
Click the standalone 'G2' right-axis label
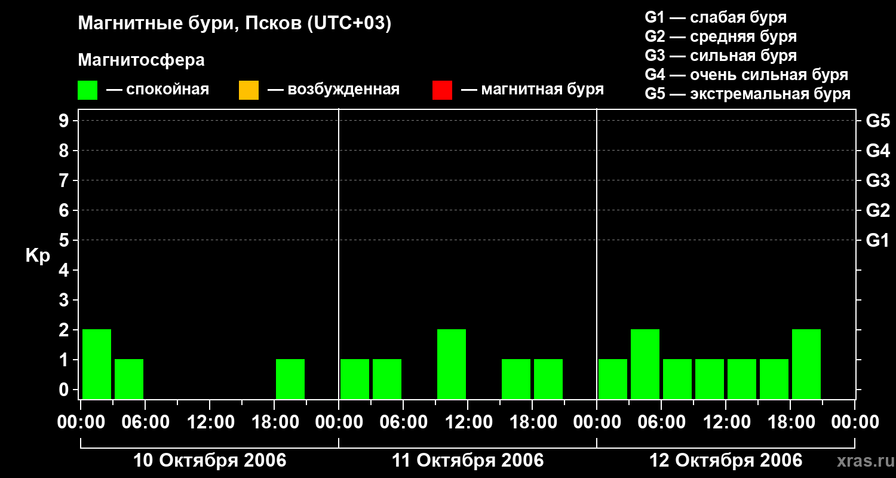pos(878,210)
